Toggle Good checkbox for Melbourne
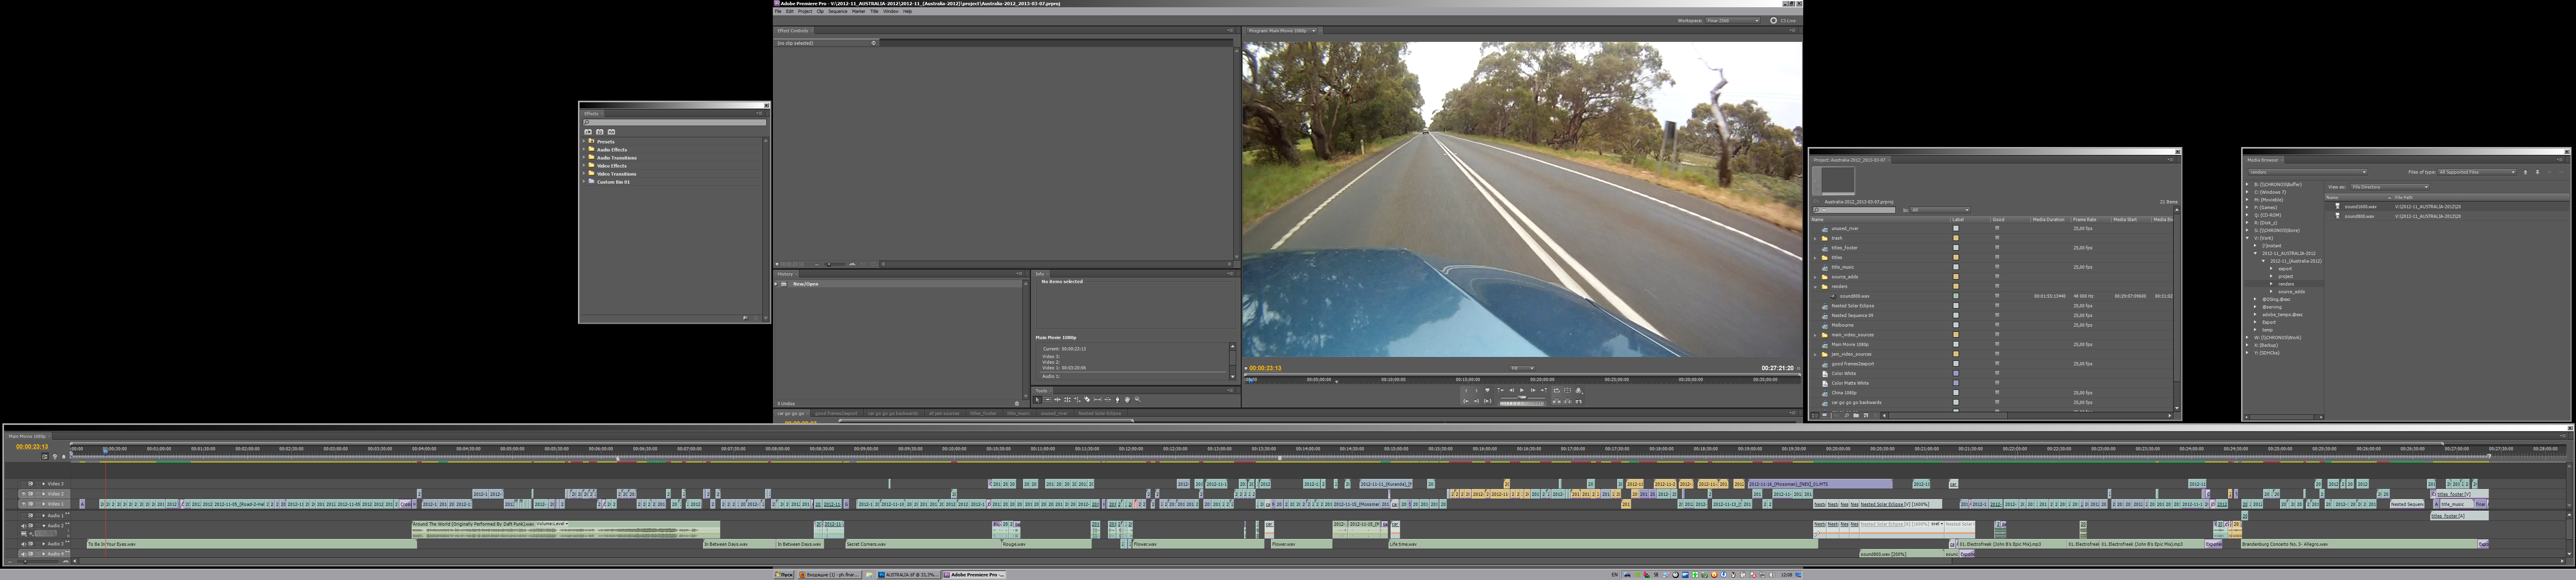This screenshot has height=580, width=2576. (x=1997, y=325)
